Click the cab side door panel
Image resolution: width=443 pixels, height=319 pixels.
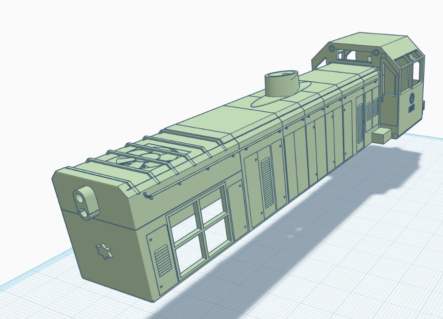pos(390,94)
